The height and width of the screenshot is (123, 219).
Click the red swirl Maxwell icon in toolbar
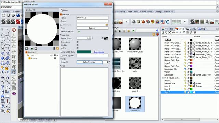click(x=18, y=22)
